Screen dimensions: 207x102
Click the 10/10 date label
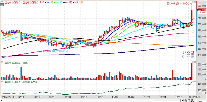click(100, 97)
